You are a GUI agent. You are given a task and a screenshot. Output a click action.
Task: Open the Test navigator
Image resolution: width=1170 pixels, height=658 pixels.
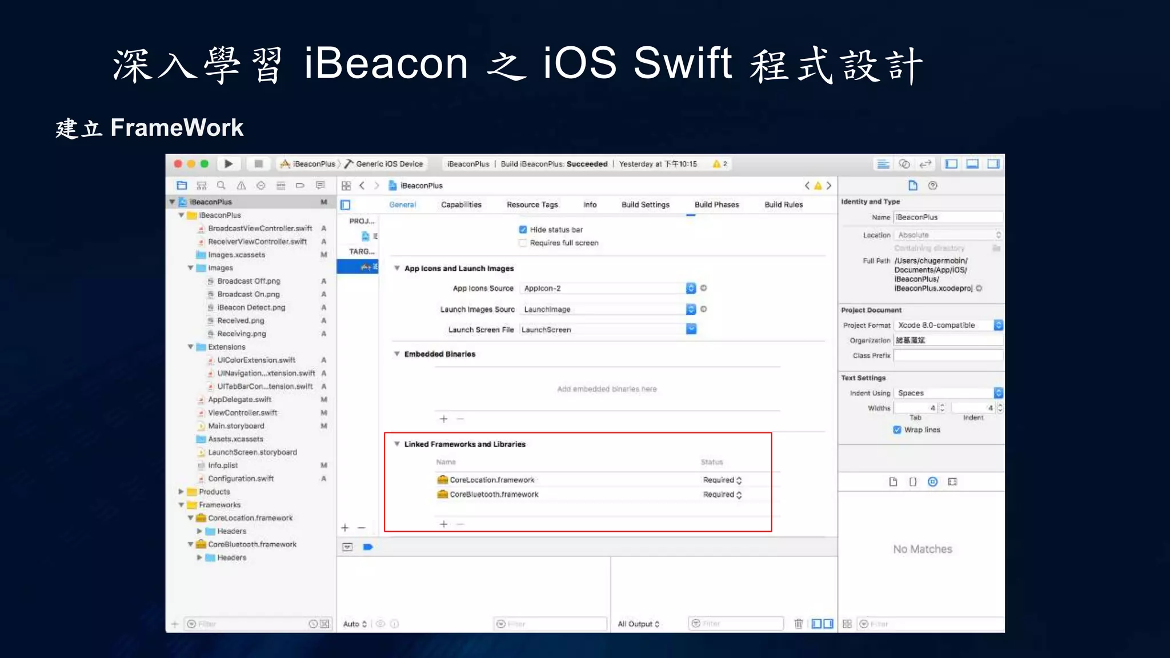261,185
